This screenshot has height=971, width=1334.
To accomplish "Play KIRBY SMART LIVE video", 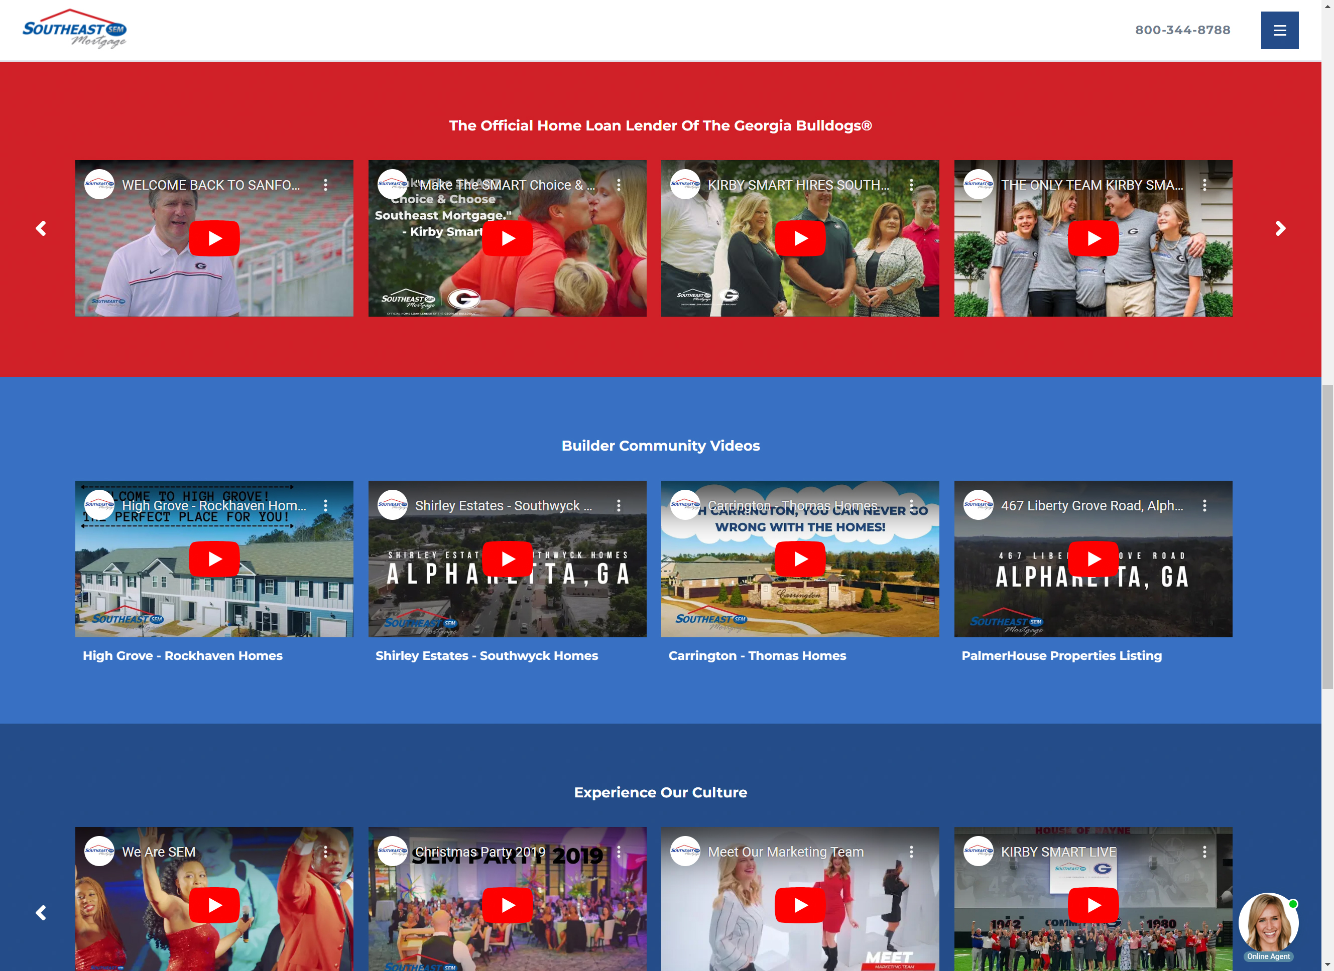I will pos(1093,905).
